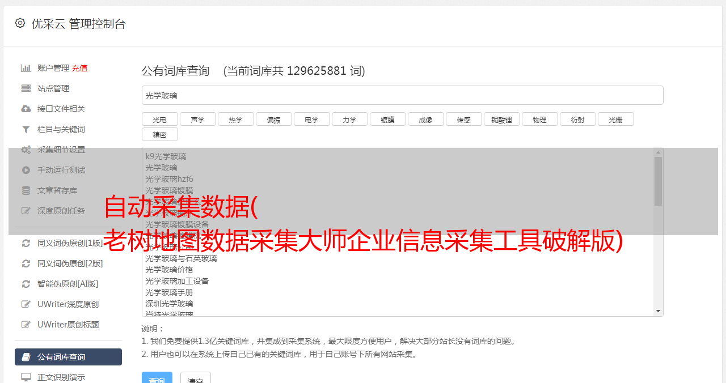The width and height of the screenshot is (726, 383).
Task: Click the edit icon for UWriter原创标题
Action: 26,325
